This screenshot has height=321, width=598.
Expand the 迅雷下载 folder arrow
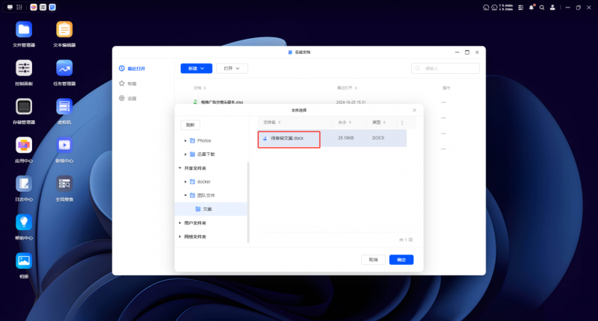pos(185,155)
